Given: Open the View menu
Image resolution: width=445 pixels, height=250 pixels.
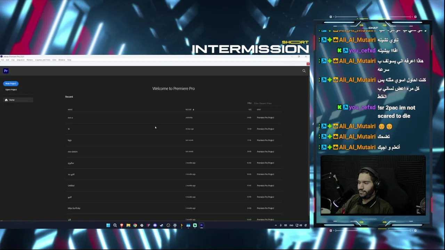Looking at the screenshot, I should point(54,60).
